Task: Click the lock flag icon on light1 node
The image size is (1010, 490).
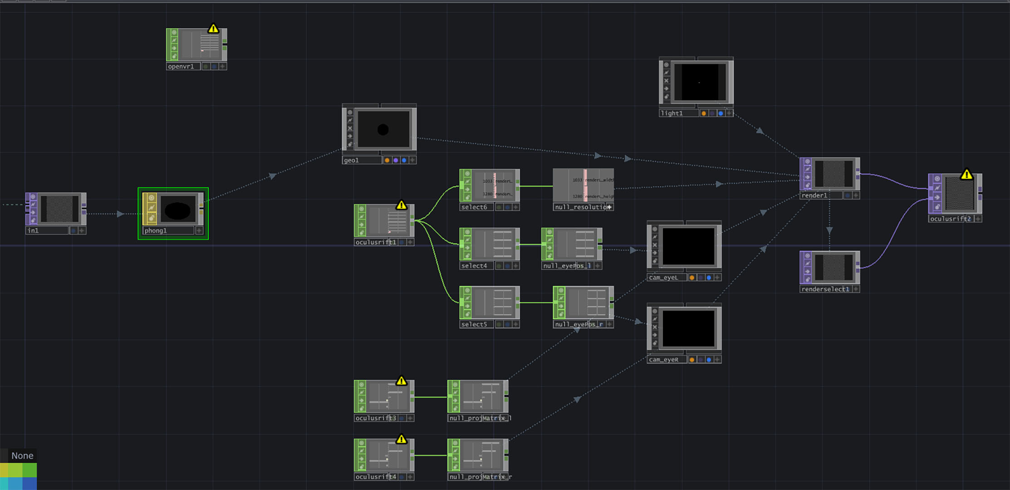Action: 666,96
